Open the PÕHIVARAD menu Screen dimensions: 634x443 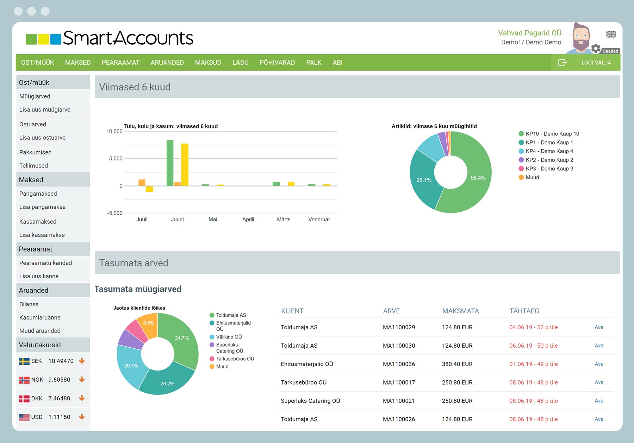point(277,62)
